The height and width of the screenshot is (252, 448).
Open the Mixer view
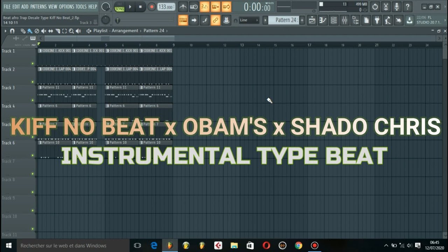coord(344,20)
